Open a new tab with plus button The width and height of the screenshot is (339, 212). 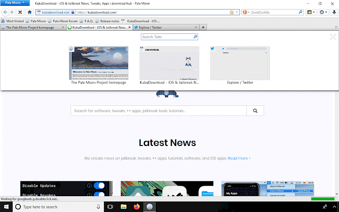[203, 28]
